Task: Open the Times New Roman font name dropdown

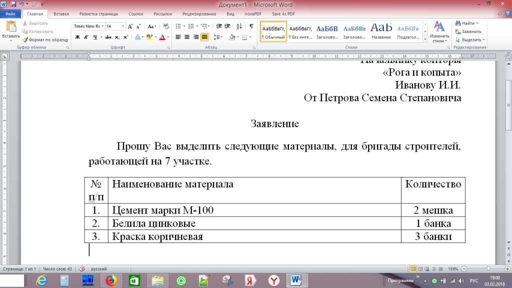Action: 102,26
